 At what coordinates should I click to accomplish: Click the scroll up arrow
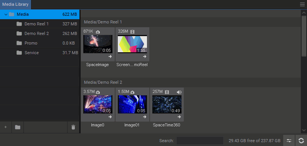pyautogui.click(x=304, y=13)
